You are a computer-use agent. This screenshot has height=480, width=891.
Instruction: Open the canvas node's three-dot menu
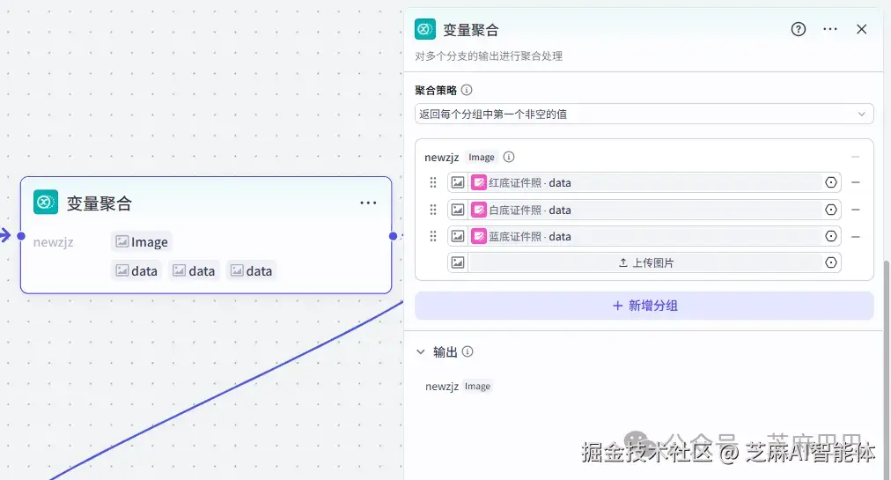[368, 203]
